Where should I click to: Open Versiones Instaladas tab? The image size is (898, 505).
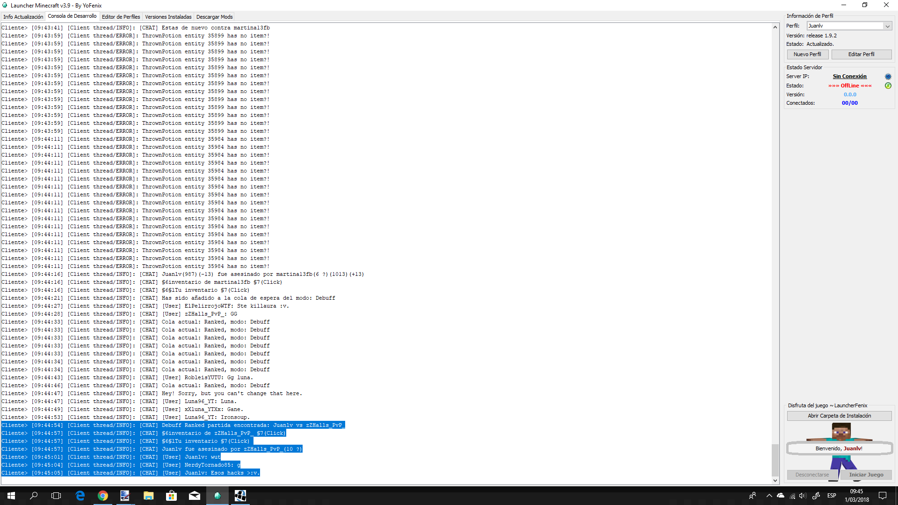click(x=168, y=17)
